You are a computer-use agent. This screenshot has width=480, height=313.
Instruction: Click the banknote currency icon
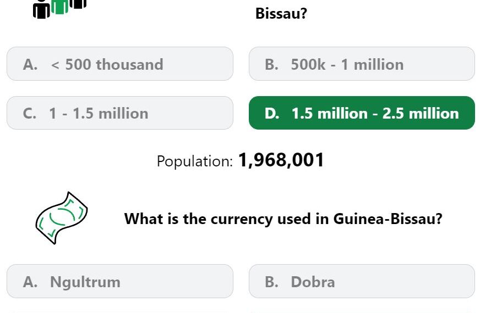tap(62, 218)
